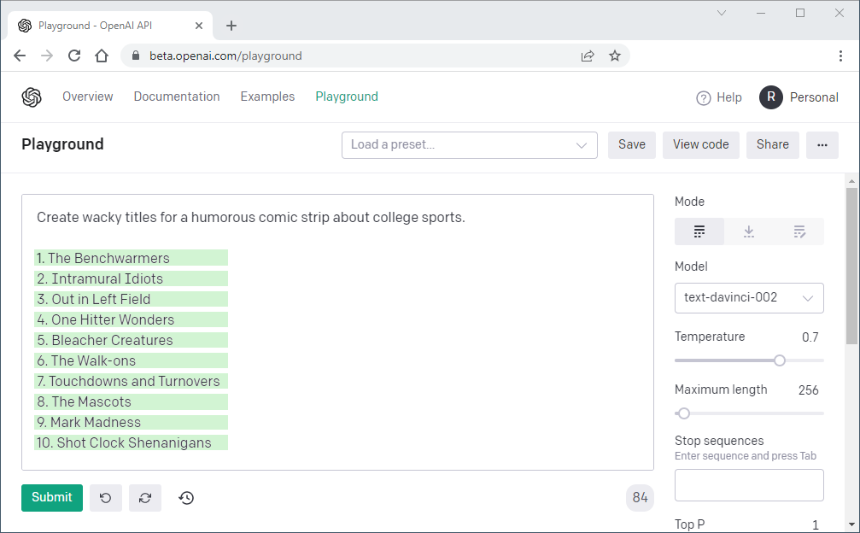Go to the Overview page
Image resolution: width=860 pixels, height=533 pixels.
coord(88,97)
